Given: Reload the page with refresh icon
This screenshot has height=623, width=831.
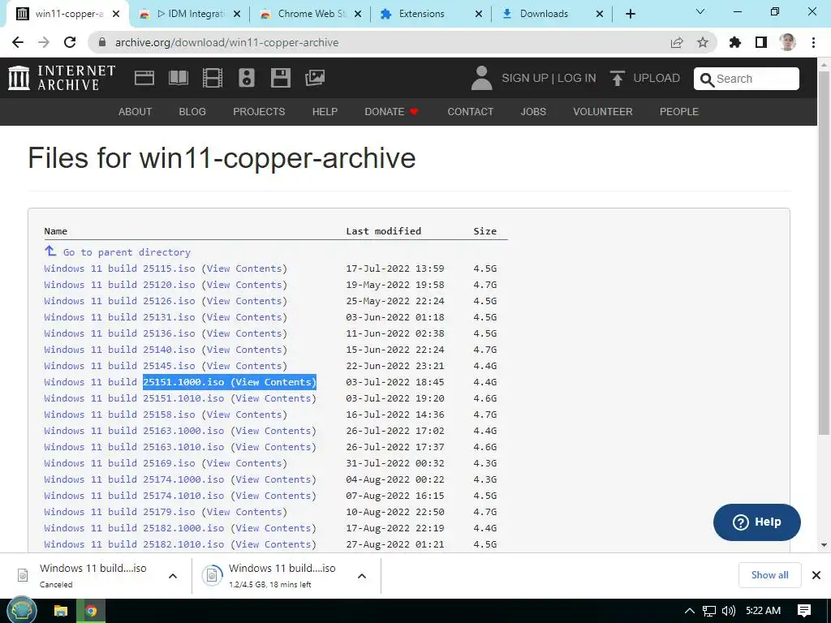Looking at the screenshot, I should click(70, 42).
